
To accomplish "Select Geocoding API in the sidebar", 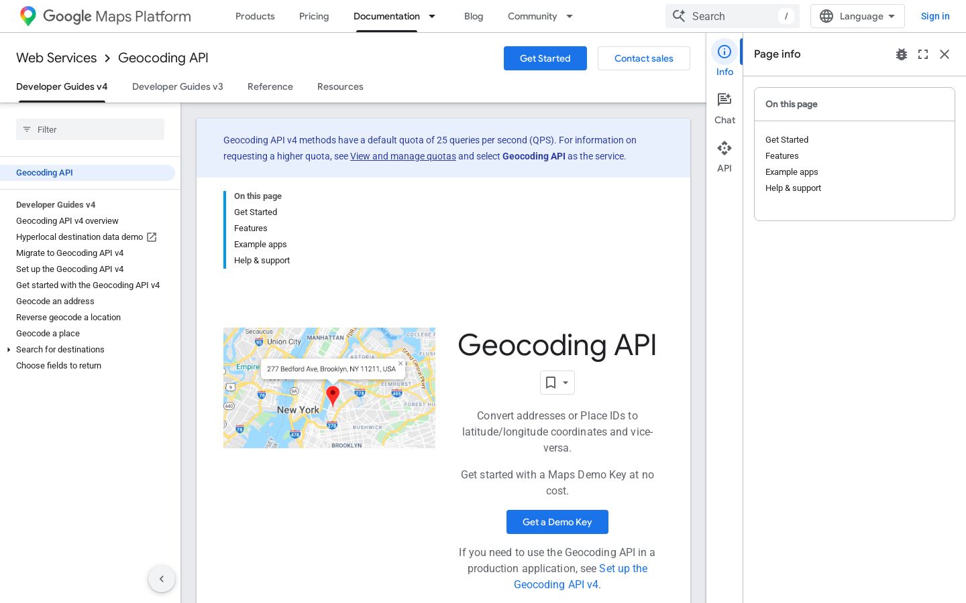I will click(87, 173).
